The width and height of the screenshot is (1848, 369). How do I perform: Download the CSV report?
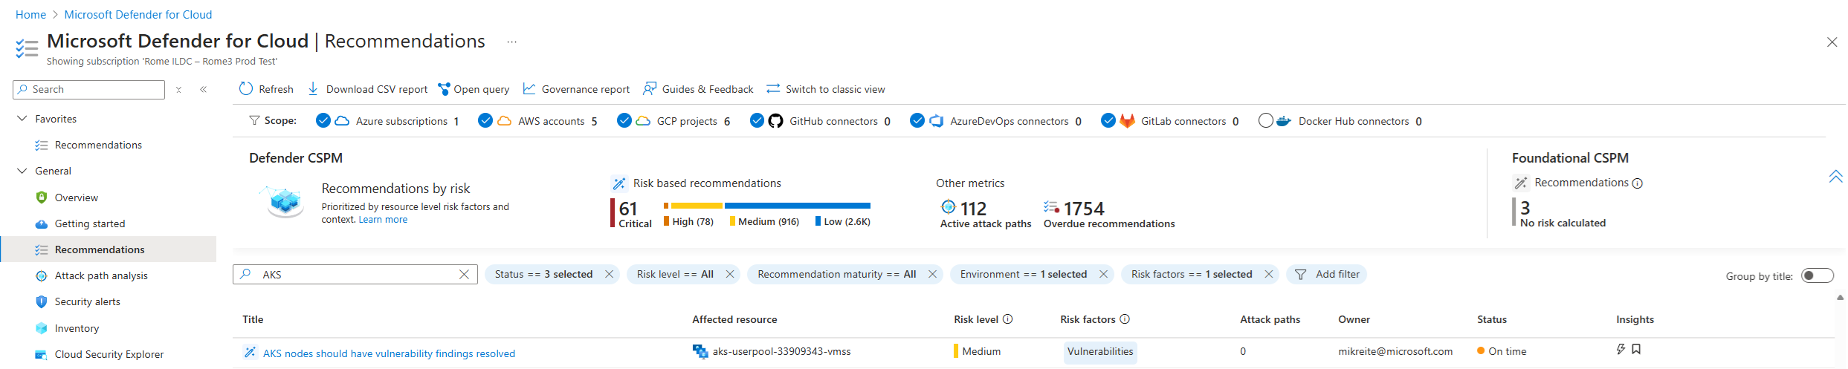367,89
